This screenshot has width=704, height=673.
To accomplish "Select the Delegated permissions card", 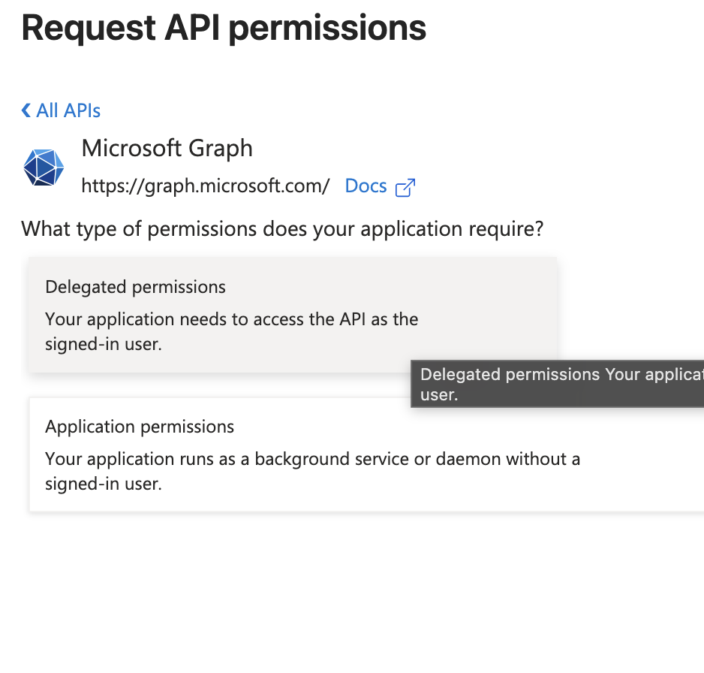I will (x=293, y=315).
